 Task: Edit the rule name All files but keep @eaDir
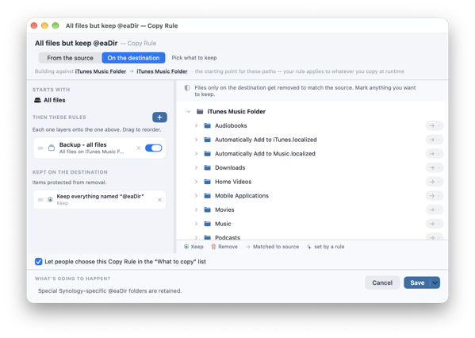click(76, 44)
